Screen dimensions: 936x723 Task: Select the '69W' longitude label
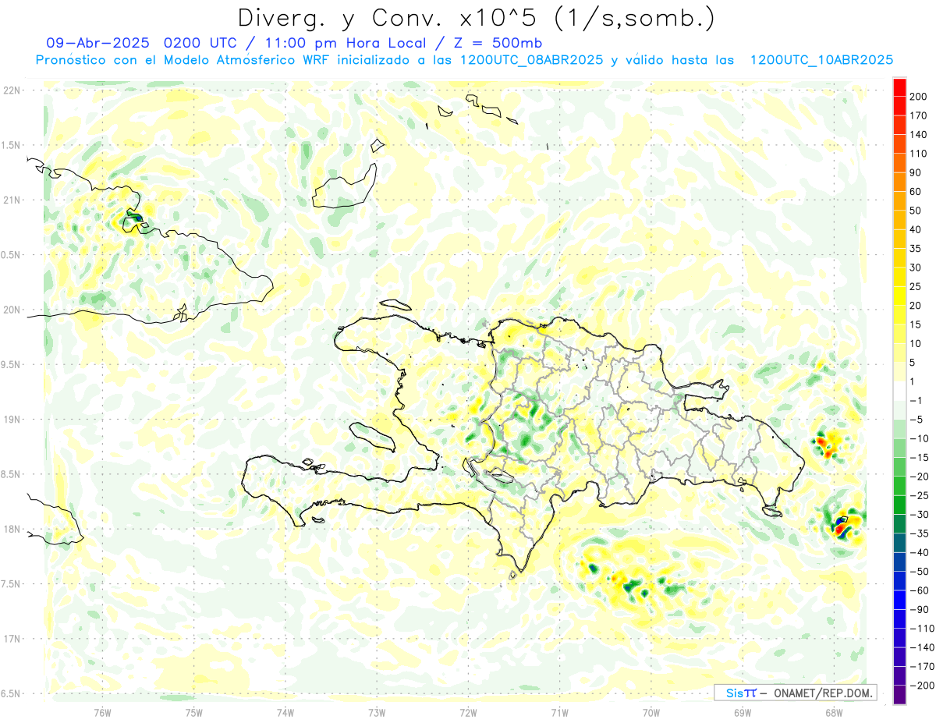point(743,712)
